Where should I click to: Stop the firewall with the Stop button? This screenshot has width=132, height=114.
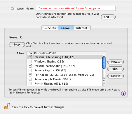tap(17, 44)
